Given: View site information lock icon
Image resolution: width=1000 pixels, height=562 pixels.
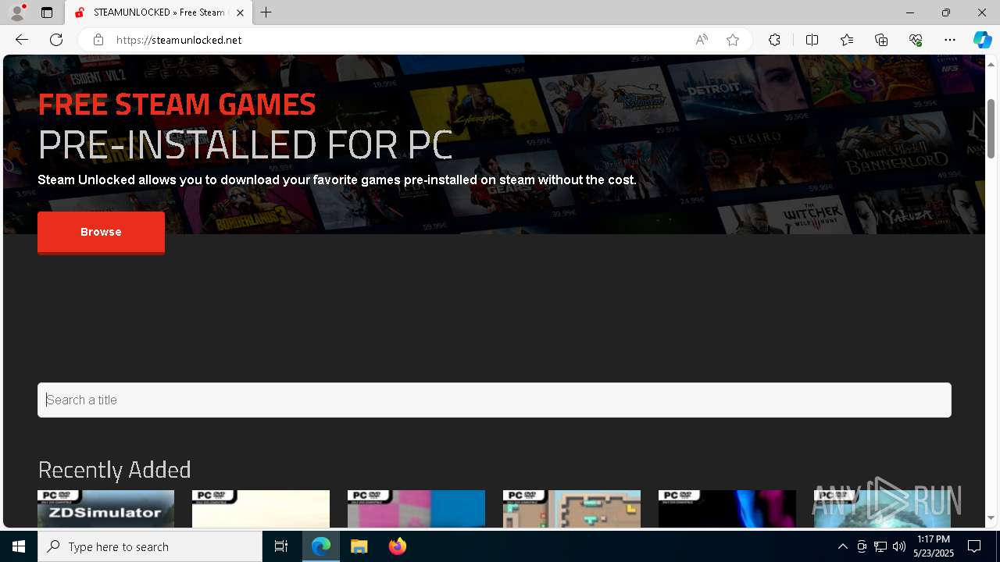Looking at the screenshot, I should point(98,40).
